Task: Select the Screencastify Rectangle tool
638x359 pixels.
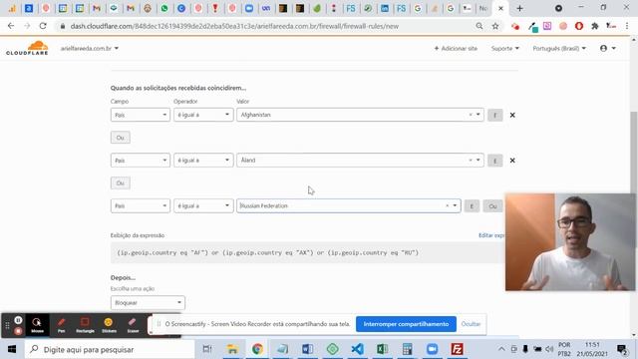Action: [85, 325]
